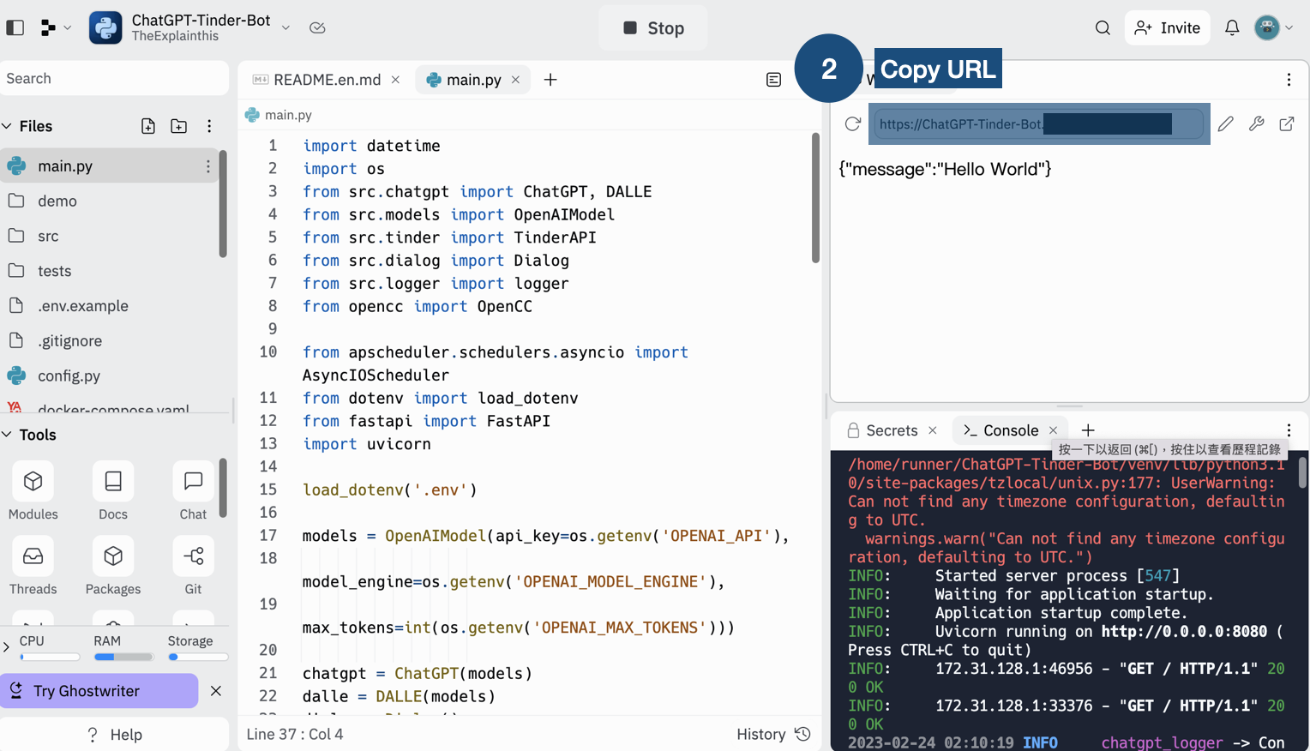Click the webview devtools wrench icon
1310x751 pixels.
pyautogui.click(x=1256, y=124)
